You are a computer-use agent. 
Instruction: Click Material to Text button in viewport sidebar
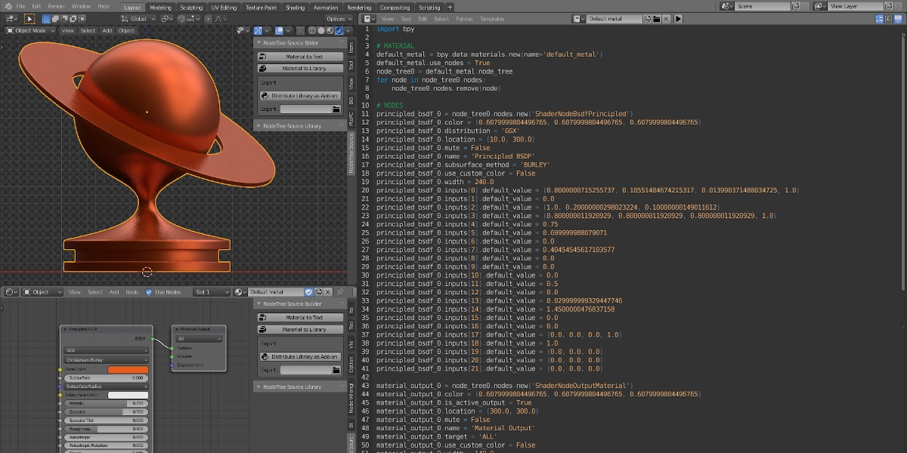click(302, 57)
